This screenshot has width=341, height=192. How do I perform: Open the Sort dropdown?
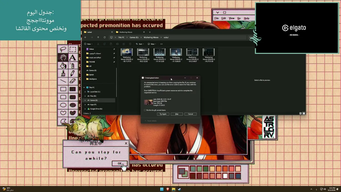pos(140,44)
